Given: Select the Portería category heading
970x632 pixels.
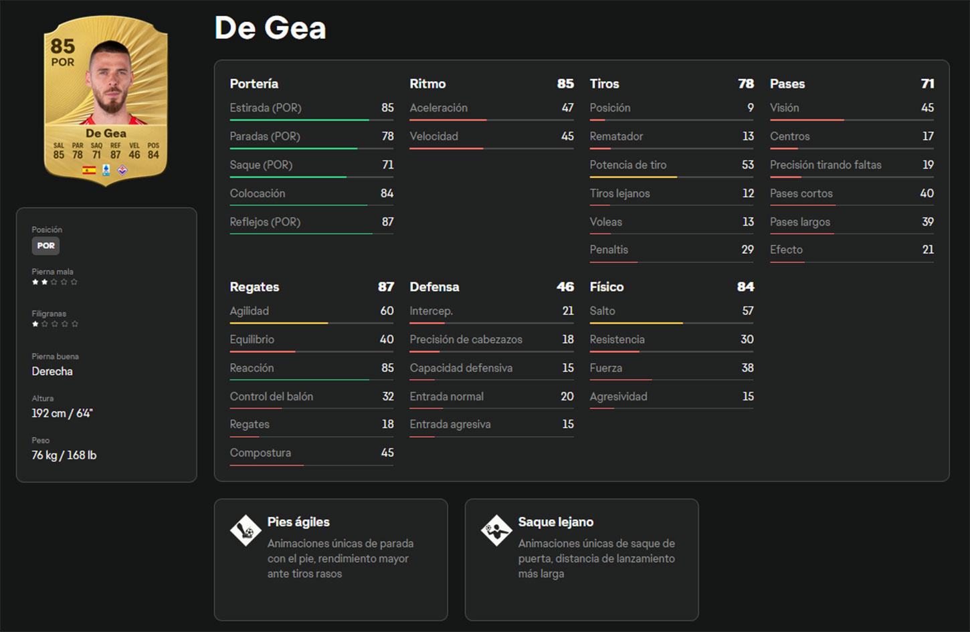Looking at the screenshot, I should (x=254, y=84).
